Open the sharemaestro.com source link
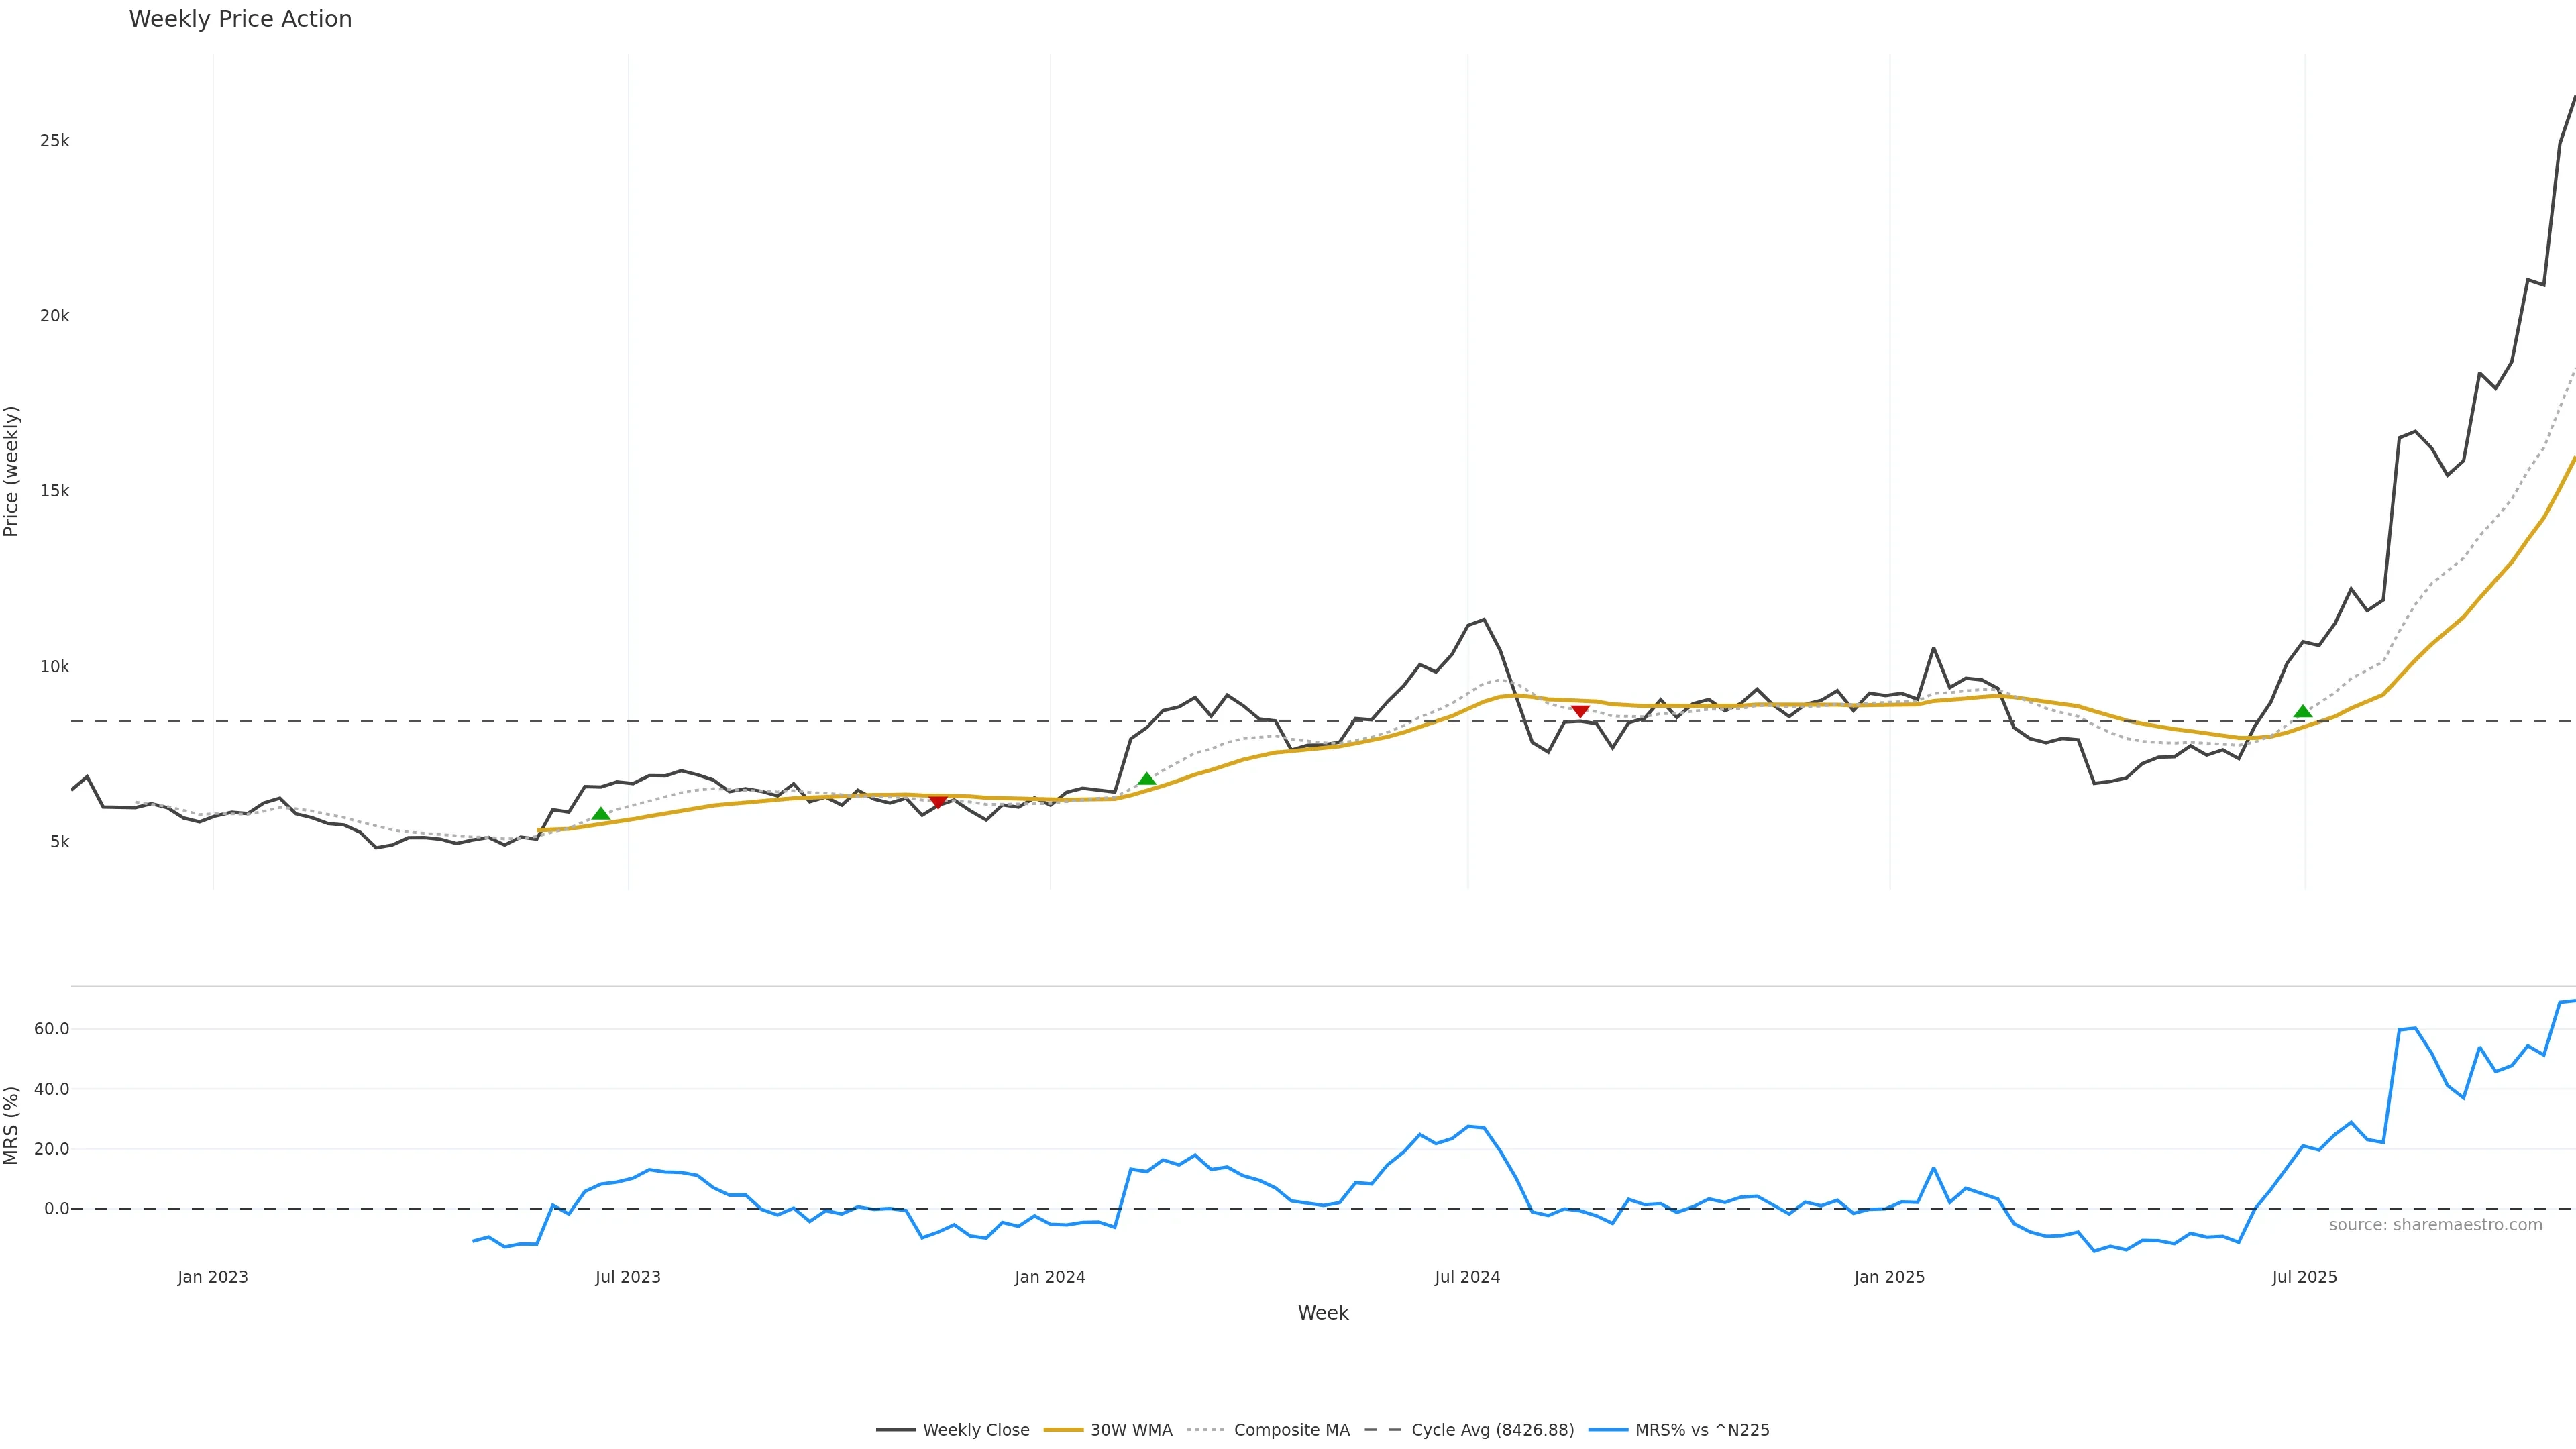 [2435, 1225]
